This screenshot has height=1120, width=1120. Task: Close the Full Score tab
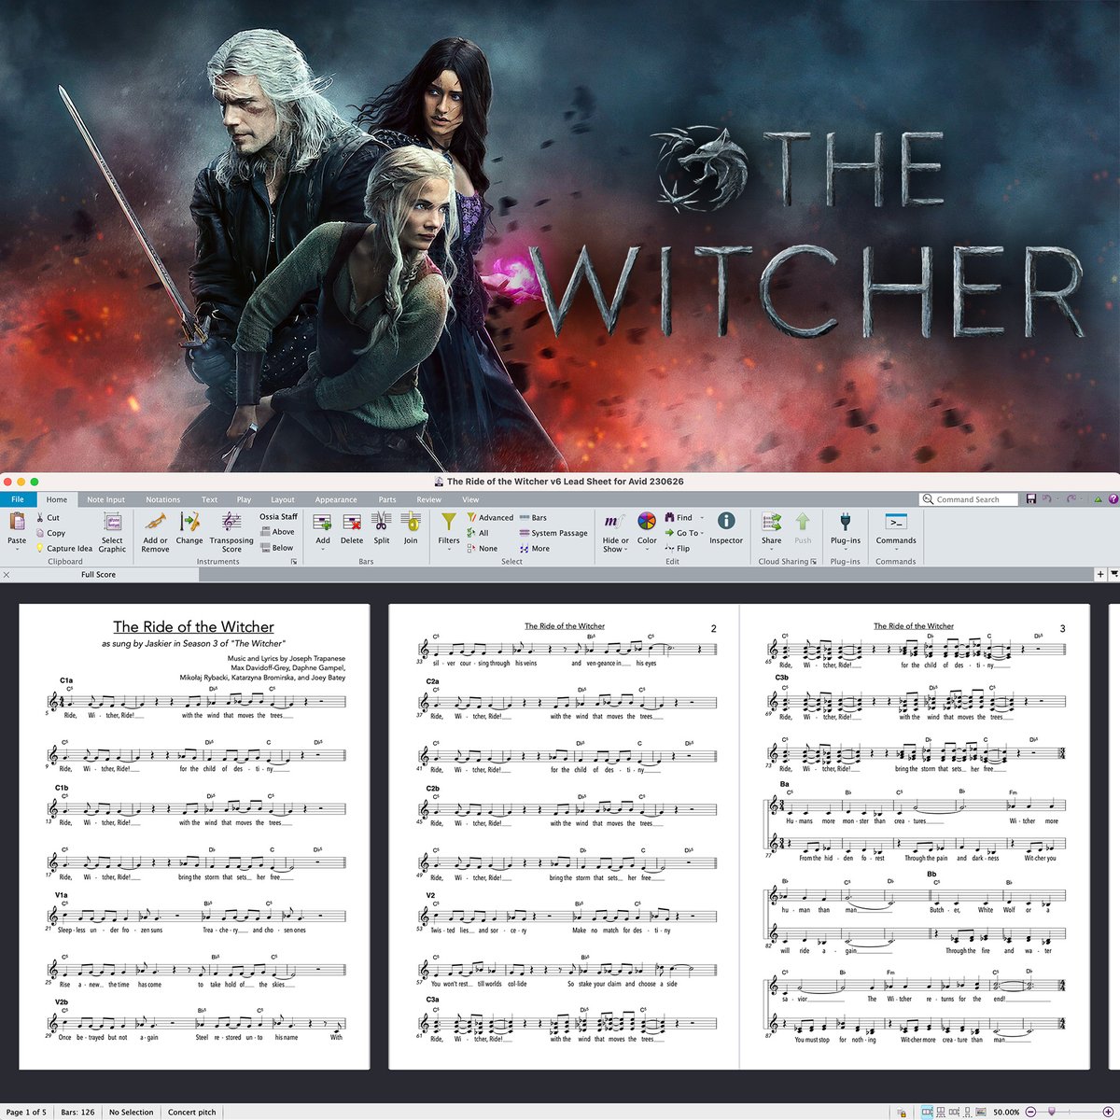coord(7,574)
